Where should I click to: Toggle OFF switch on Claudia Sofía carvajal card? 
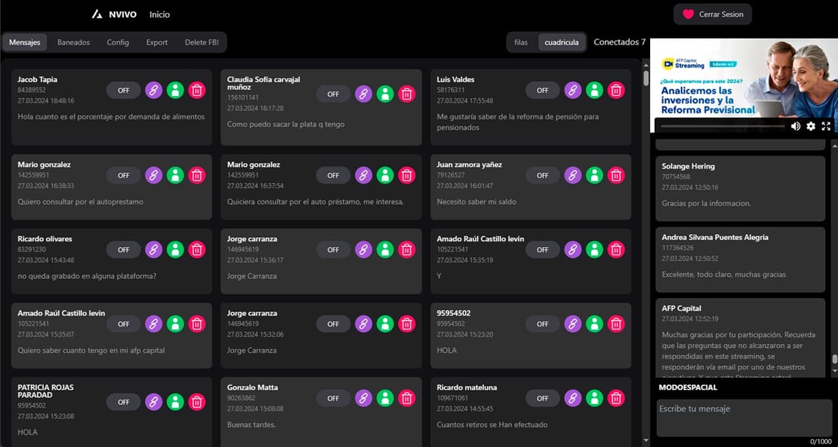click(333, 94)
